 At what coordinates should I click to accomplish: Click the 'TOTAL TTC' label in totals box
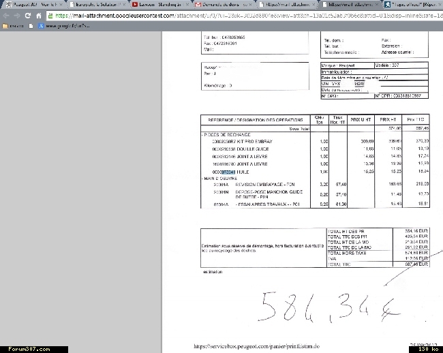339,264
